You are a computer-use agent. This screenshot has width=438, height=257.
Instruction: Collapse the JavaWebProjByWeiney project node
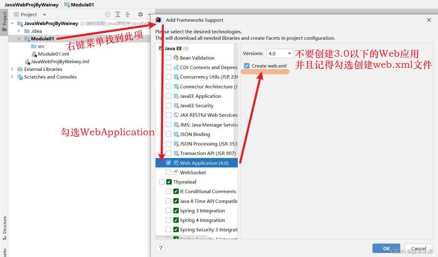click(x=12, y=23)
